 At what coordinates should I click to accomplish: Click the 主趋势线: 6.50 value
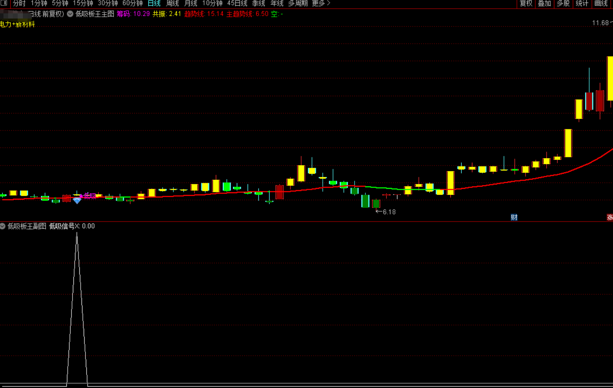click(248, 14)
